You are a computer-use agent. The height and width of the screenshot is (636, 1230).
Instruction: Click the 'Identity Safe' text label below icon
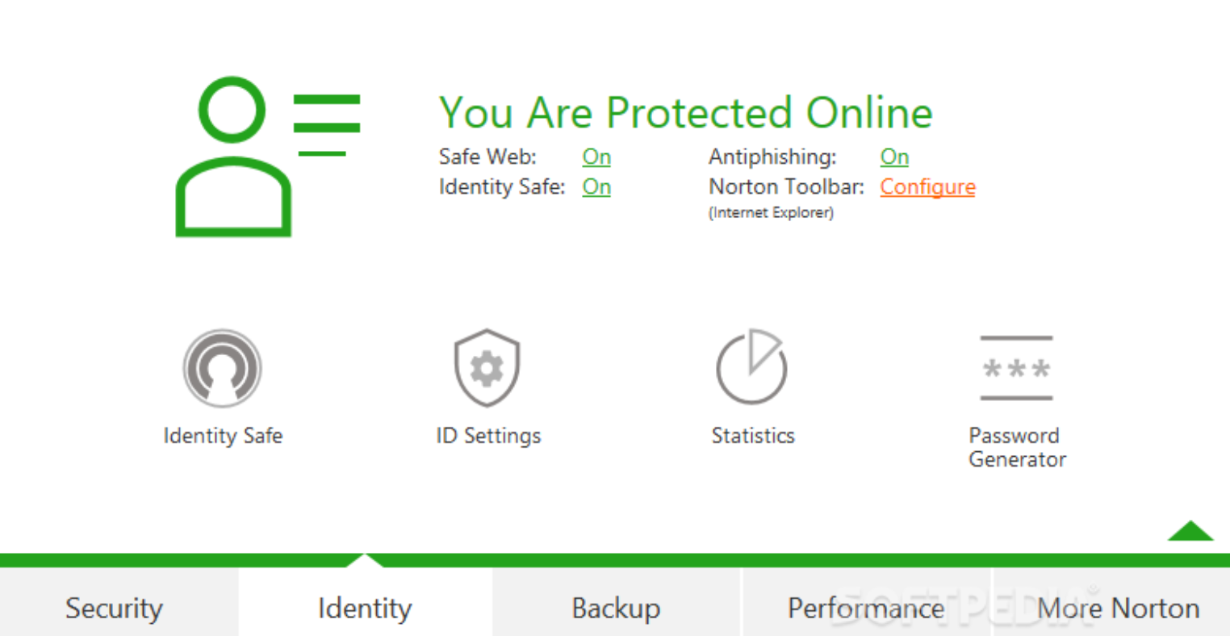[223, 436]
